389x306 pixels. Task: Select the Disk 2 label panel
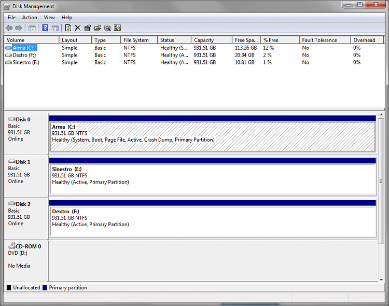[26, 218]
